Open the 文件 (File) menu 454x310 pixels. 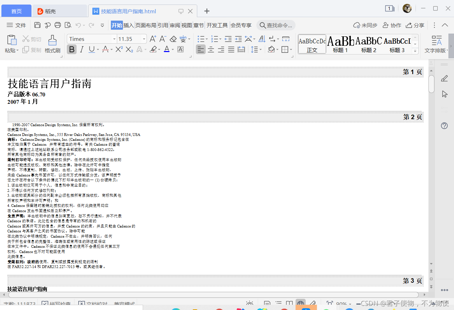point(16,25)
